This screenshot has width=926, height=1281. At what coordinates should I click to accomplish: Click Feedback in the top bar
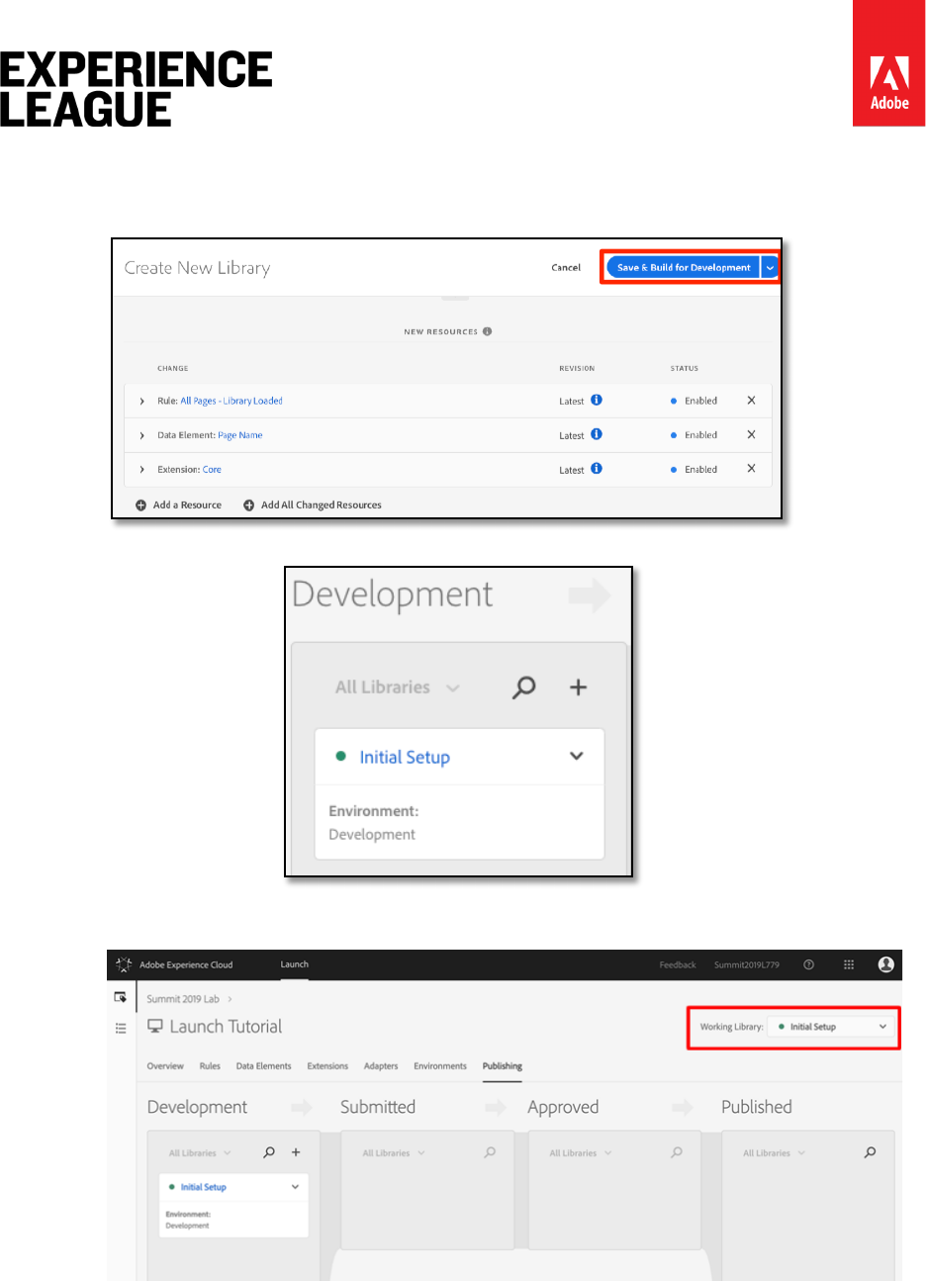coord(678,965)
